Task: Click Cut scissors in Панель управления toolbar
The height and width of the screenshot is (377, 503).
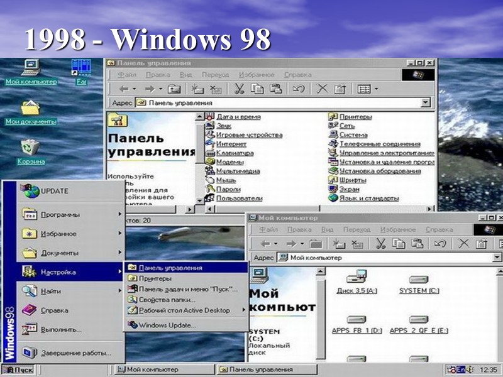Action: pos(240,89)
